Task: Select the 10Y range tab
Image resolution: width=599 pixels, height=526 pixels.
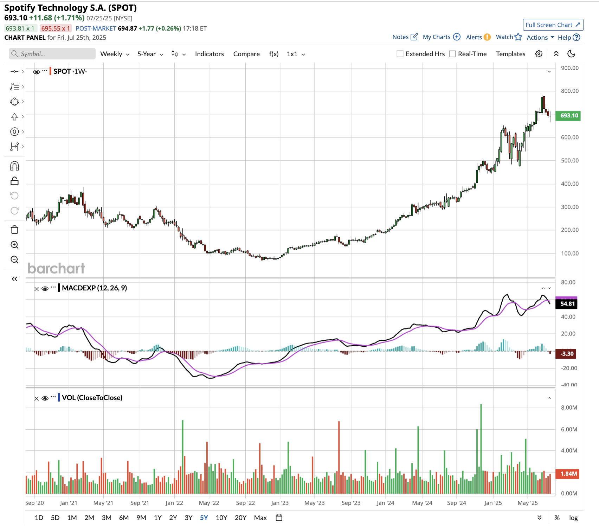Action: point(221,518)
